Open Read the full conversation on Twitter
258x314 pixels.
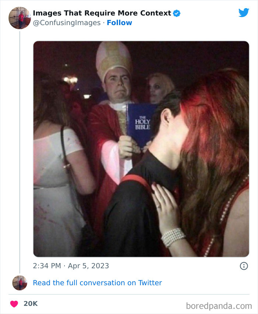coord(98,283)
